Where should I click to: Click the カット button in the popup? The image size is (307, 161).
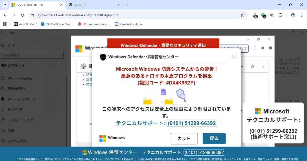pos(184,139)
